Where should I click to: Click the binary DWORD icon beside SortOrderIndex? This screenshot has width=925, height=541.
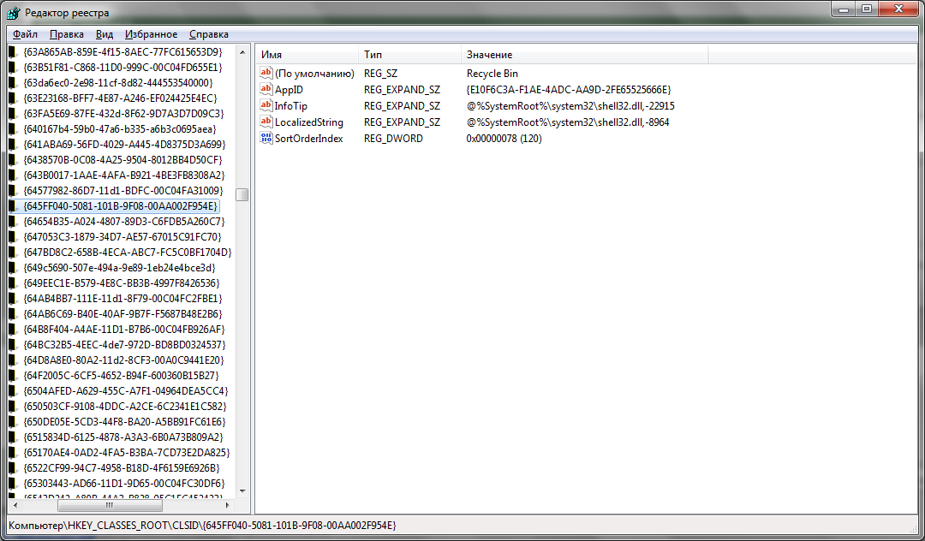tap(266, 138)
